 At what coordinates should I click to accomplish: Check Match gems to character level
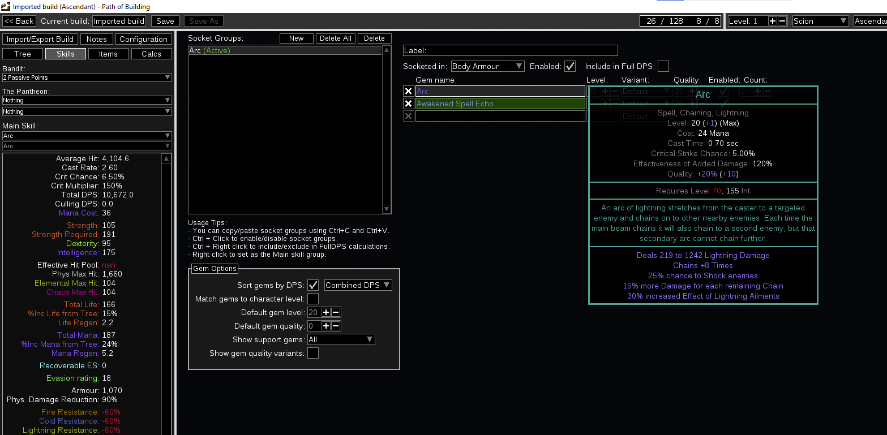coord(314,298)
